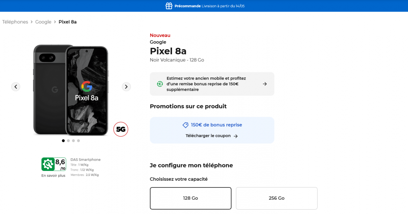This screenshot has width=408, height=214.
Task: Open En savoir plus link
Action: [x=53, y=176]
